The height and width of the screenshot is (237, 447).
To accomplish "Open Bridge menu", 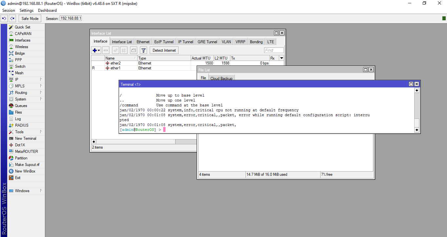I will [x=20, y=53].
